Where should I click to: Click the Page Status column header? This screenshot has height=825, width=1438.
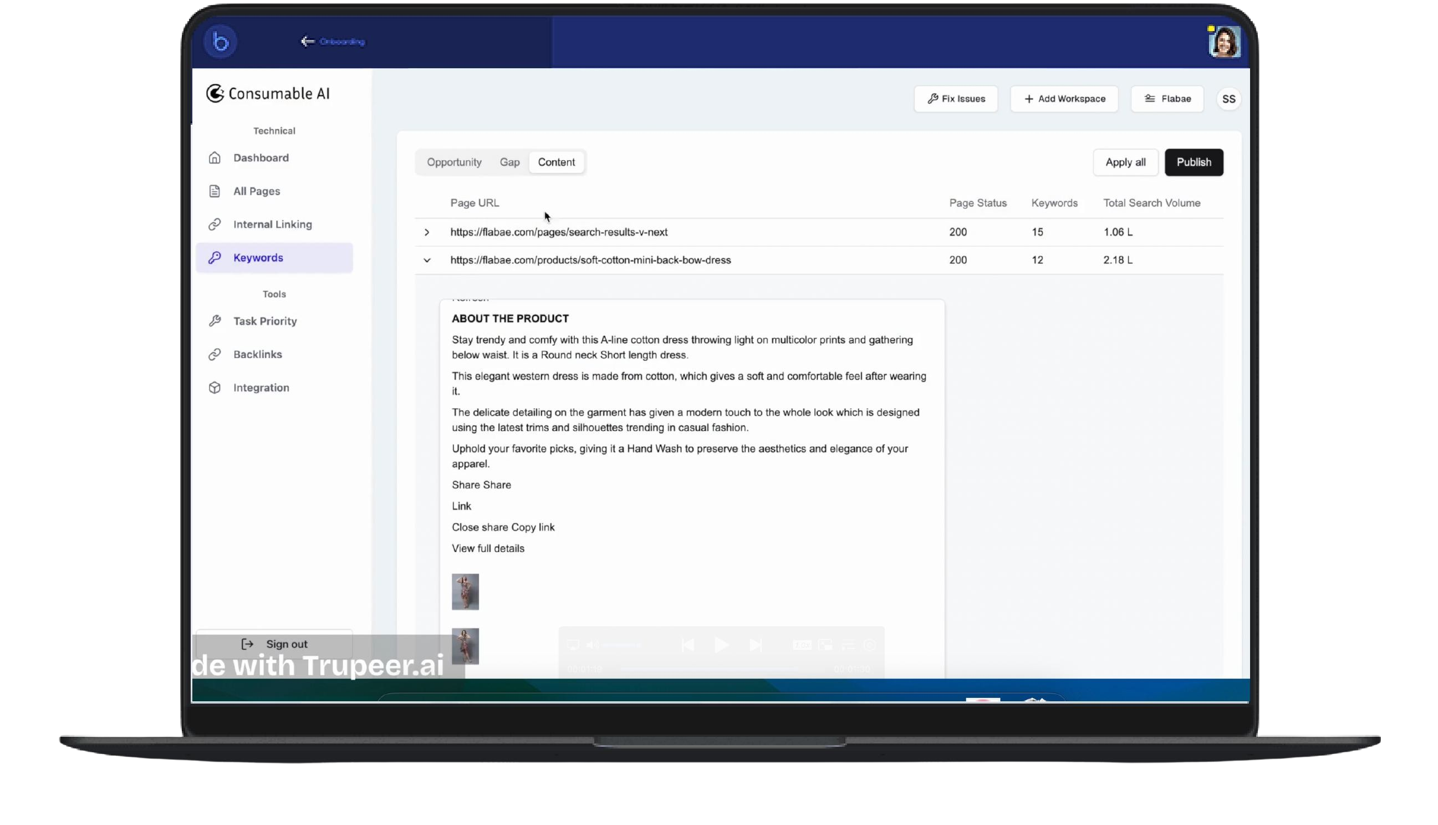pyautogui.click(x=978, y=203)
